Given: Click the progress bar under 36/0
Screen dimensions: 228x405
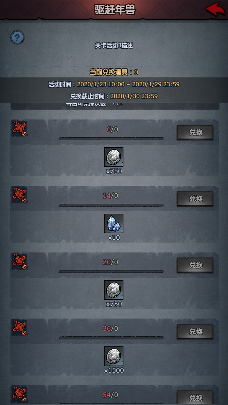Looking at the screenshot, I should point(111,338).
